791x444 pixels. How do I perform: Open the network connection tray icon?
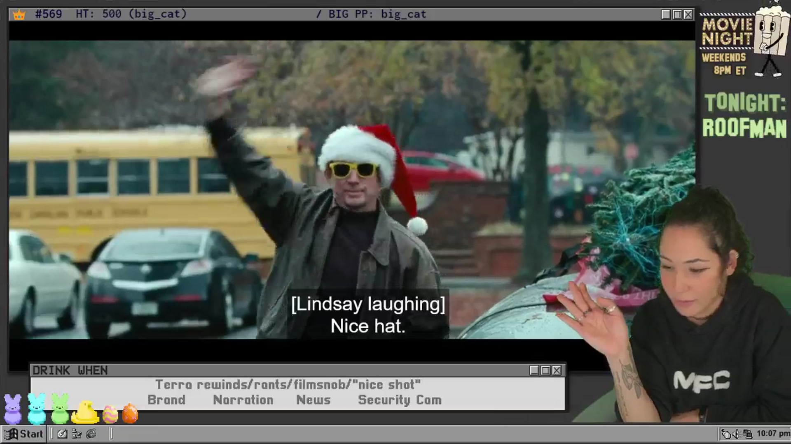[x=748, y=434]
